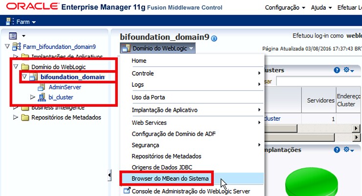Select Configuração de Domínio de ADF
The width and height of the screenshot is (362, 196).
pos(192,134)
